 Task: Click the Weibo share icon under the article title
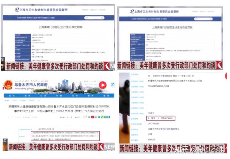click(96, 117)
